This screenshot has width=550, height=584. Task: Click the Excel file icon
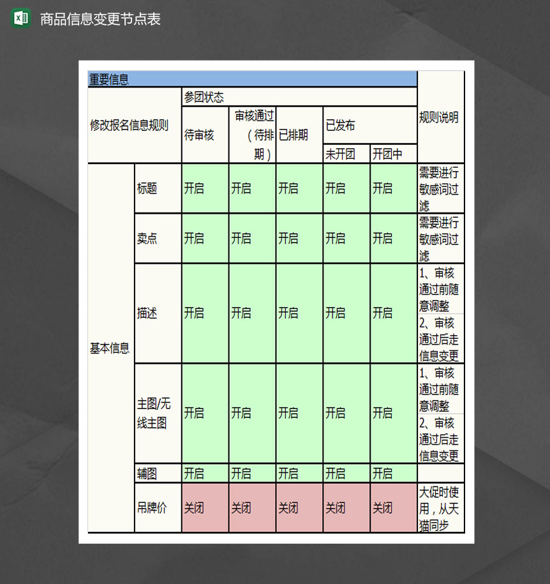point(19,20)
